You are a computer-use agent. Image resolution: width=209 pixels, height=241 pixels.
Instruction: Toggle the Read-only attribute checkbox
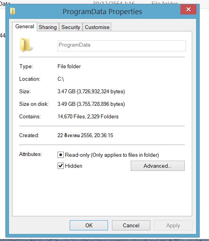click(x=61, y=155)
